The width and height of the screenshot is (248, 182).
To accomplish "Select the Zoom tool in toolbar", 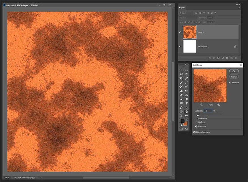I will [x=181, y=116].
